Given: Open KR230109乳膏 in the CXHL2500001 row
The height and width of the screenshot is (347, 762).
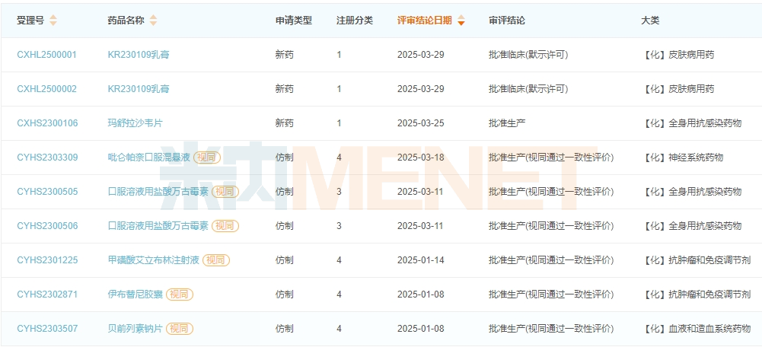Looking at the screenshot, I should click(x=139, y=55).
